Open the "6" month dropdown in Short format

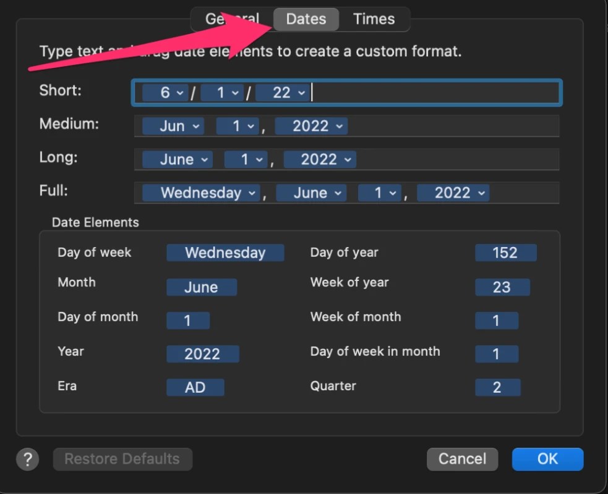(x=163, y=93)
